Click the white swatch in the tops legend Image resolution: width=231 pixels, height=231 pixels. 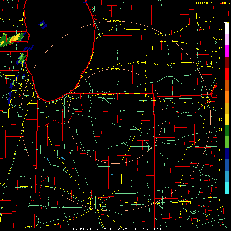click(227, 28)
